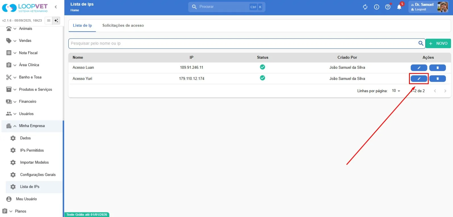Delete the Acesso Luan IP entry
453x217 pixels.
[x=437, y=68]
